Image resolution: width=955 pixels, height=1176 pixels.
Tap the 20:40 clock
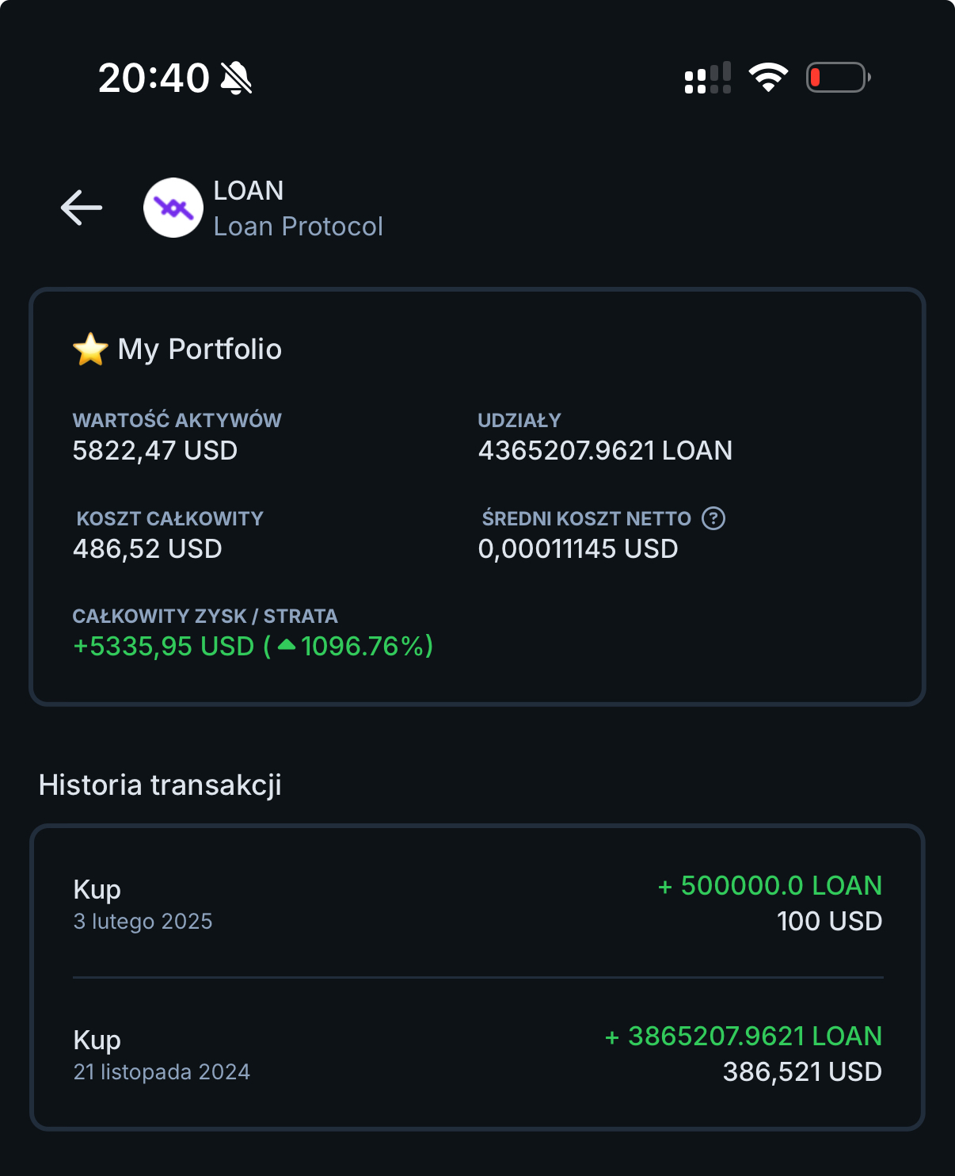pyautogui.click(x=154, y=78)
